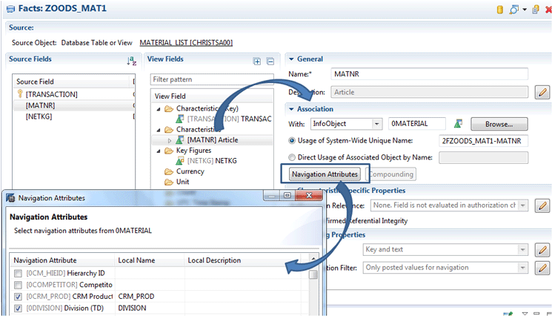
Task: Click the sort source fields icon
Action: point(131,60)
